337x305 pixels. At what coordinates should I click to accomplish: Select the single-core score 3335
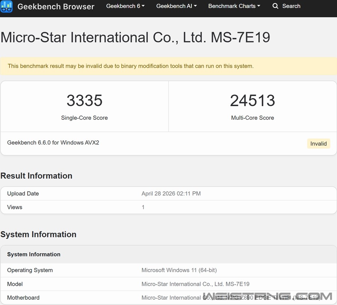[x=85, y=101]
